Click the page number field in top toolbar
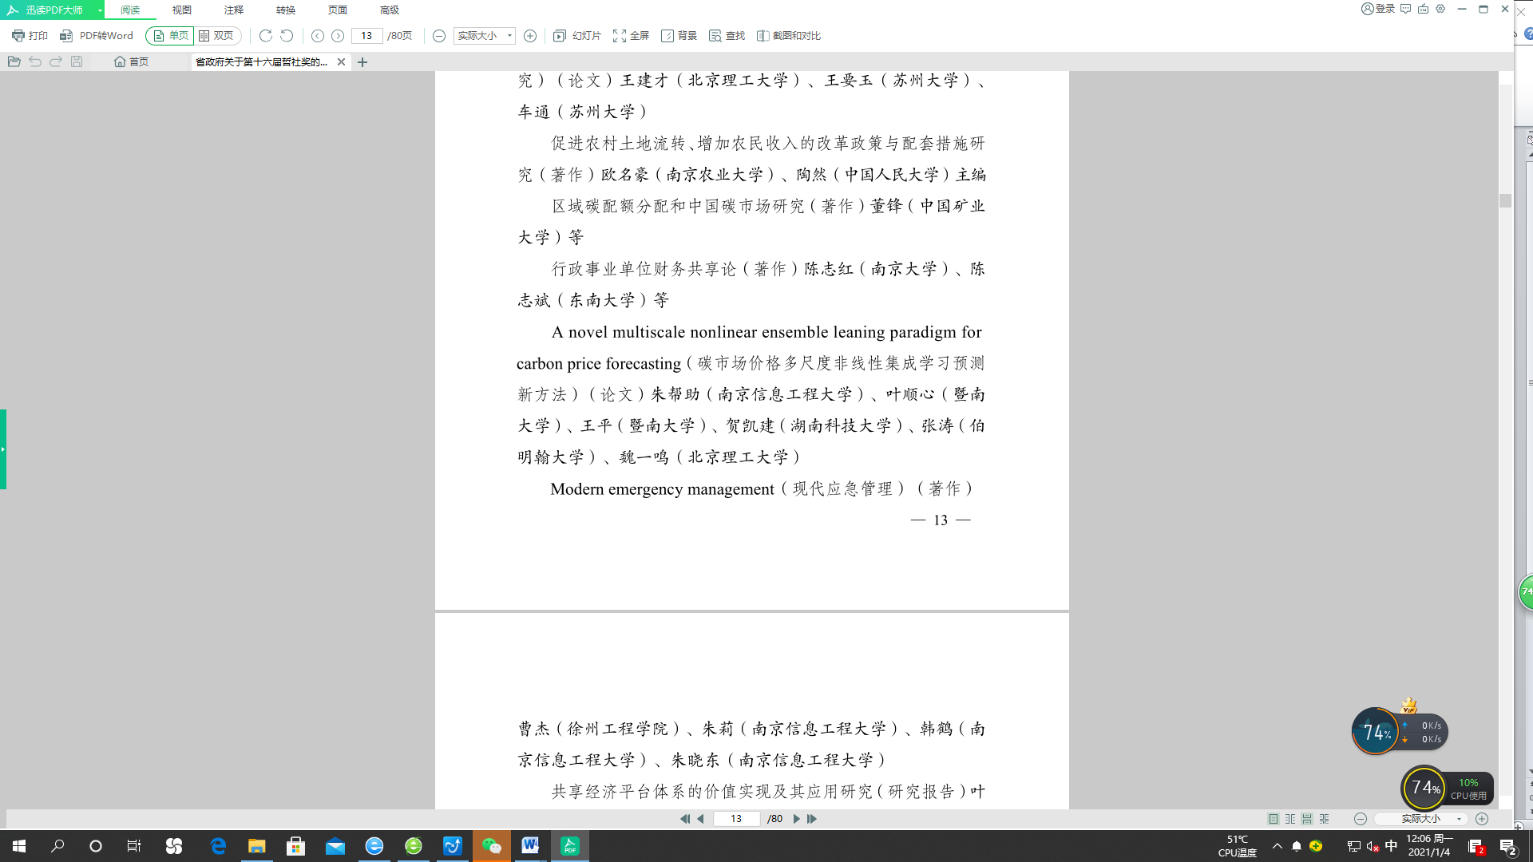Image resolution: width=1533 pixels, height=862 pixels. tap(366, 36)
